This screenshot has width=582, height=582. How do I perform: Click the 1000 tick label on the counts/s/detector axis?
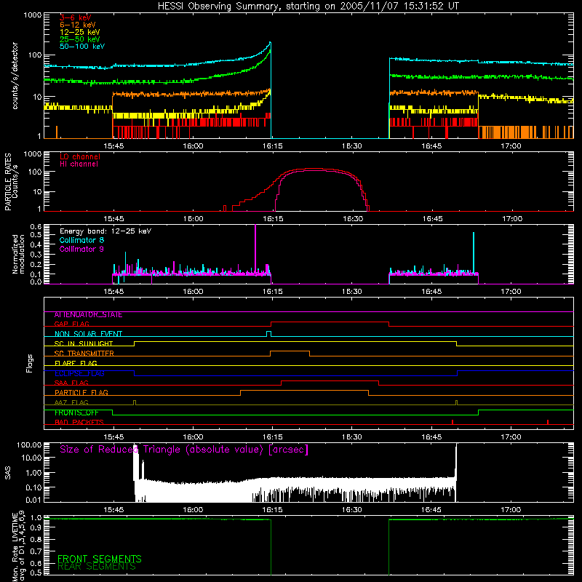32,15
